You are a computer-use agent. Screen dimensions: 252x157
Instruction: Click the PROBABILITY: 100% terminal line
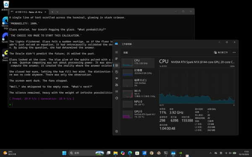click(x=24, y=23)
